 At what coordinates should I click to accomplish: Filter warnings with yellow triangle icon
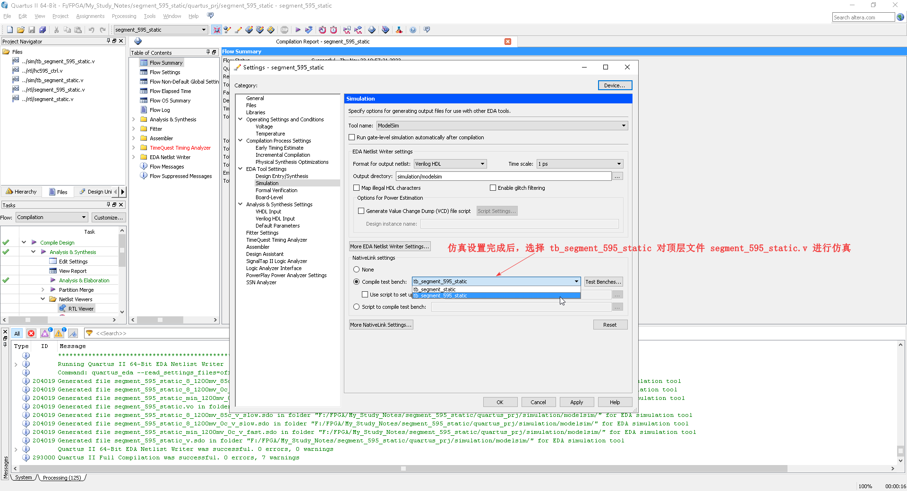tap(59, 333)
